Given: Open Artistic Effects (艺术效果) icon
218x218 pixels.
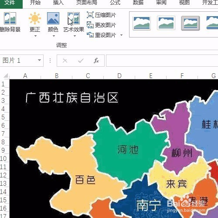Looking at the screenshot, I should coord(74,18).
